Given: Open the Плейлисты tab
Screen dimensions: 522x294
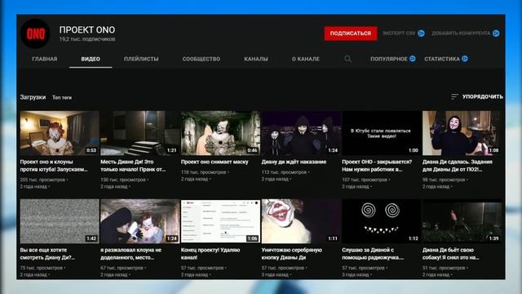Looking at the screenshot, I should (x=141, y=59).
